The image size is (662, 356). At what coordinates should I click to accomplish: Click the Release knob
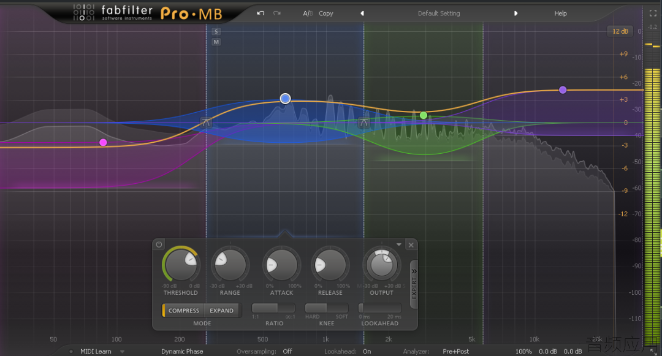(330, 265)
